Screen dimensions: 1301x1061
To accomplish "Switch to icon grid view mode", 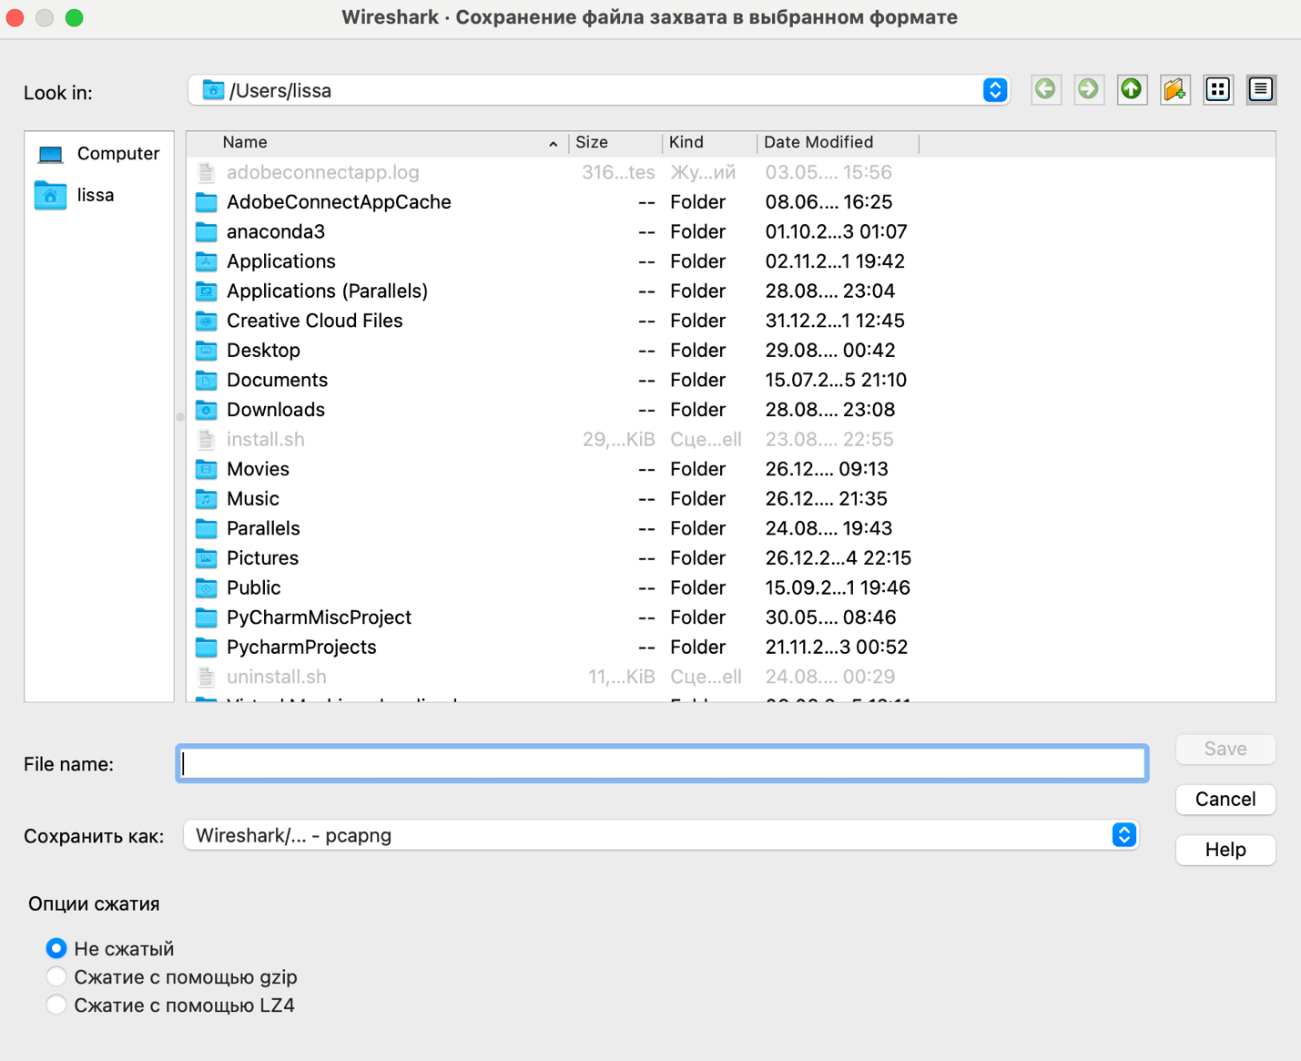I will pos(1218,89).
